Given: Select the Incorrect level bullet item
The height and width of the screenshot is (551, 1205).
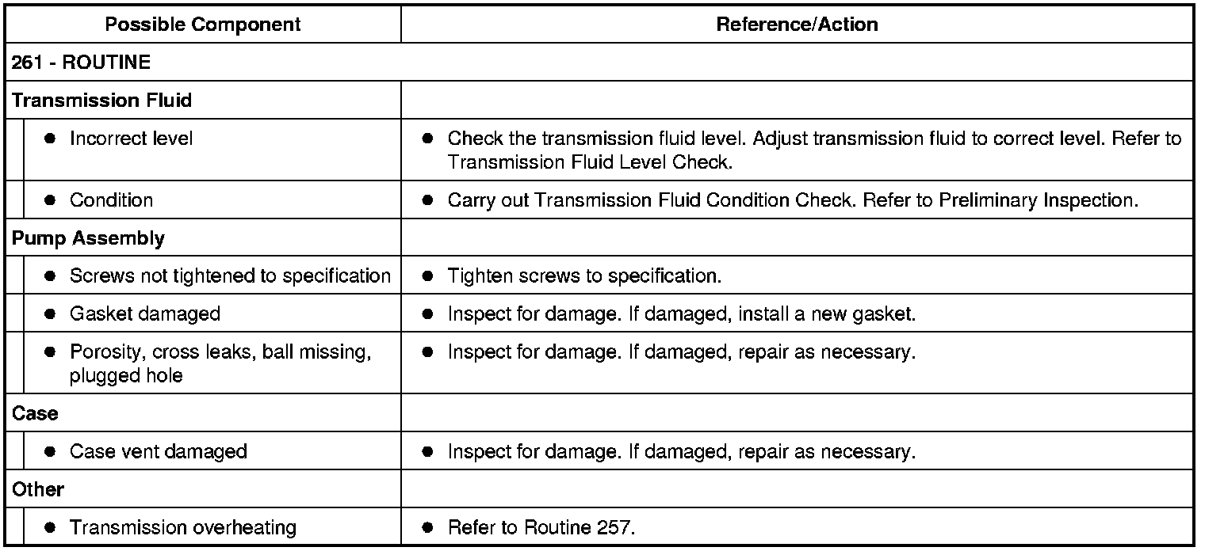Looking at the screenshot, I should [x=131, y=139].
